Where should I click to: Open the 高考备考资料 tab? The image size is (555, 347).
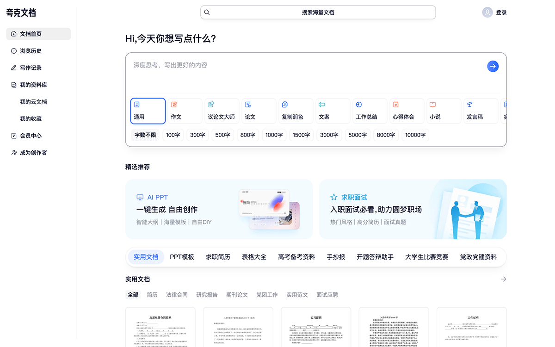(x=296, y=257)
